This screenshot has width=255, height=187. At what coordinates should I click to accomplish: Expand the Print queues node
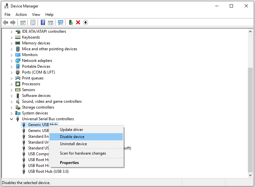(x=11, y=78)
